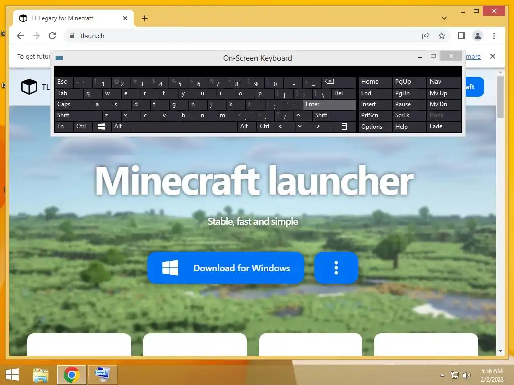514x385 pixels.
Task: Click the scrollbar down arrow
Action: (x=500, y=351)
